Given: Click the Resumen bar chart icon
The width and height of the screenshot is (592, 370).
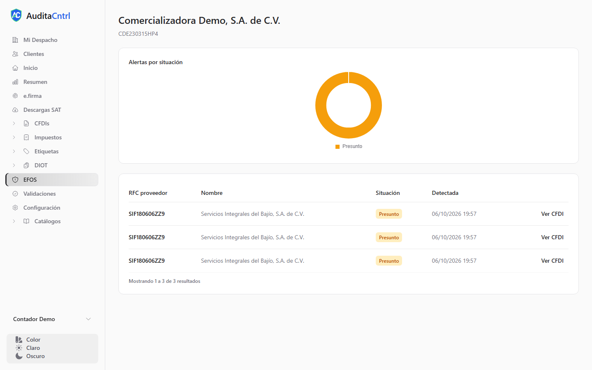Looking at the screenshot, I should pos(15,82).
